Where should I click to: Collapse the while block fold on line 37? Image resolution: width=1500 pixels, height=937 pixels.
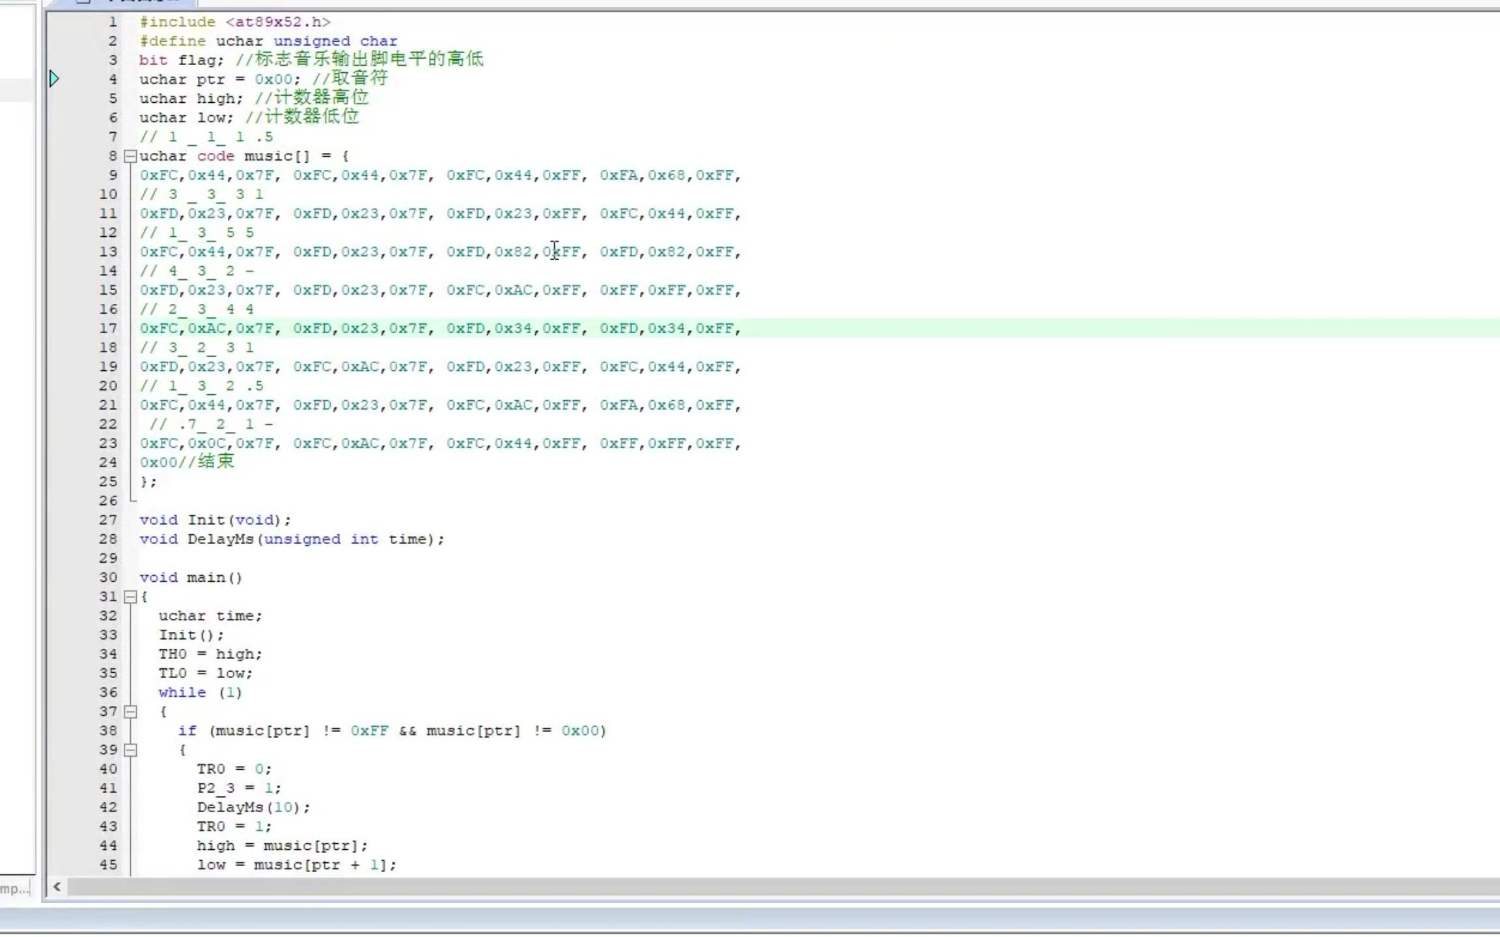click(130, 712)
